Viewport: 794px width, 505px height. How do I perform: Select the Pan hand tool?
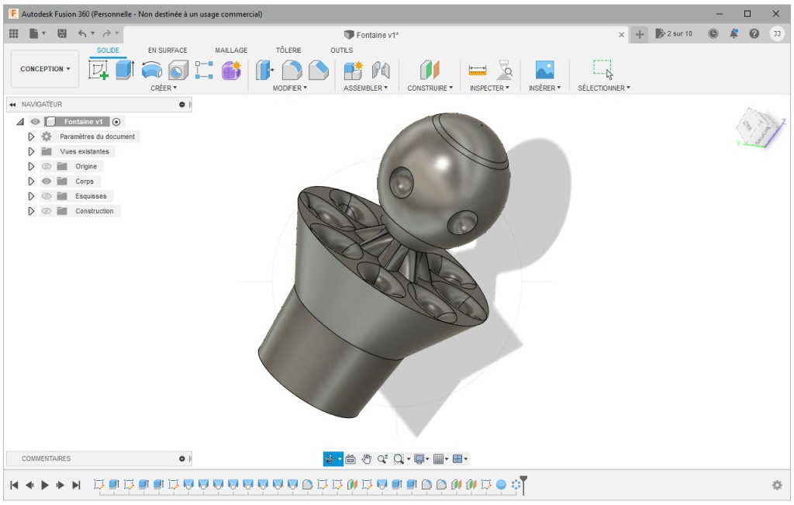(366, 459)
